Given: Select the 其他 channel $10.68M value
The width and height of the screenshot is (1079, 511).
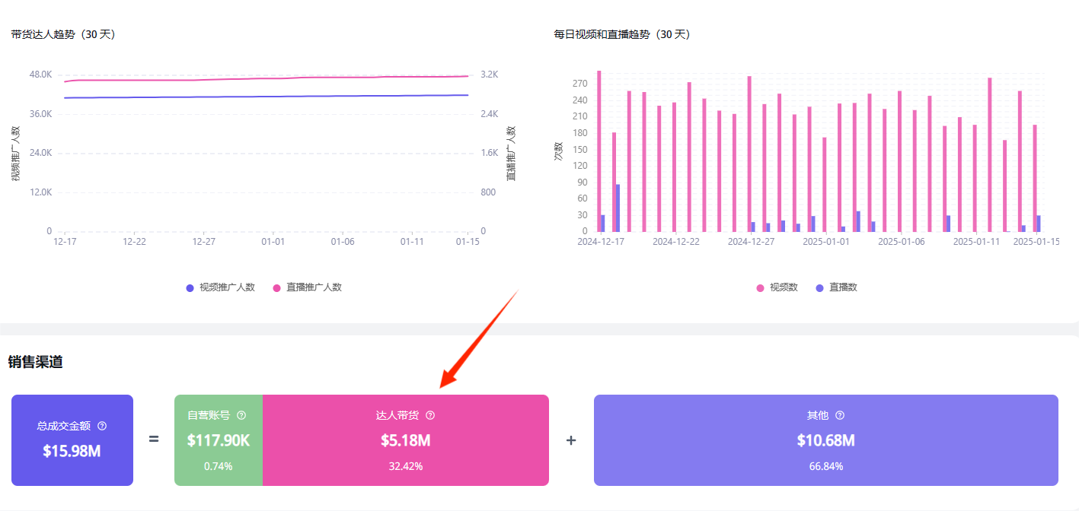Looking at the screenshot, I should coord(825,440).
